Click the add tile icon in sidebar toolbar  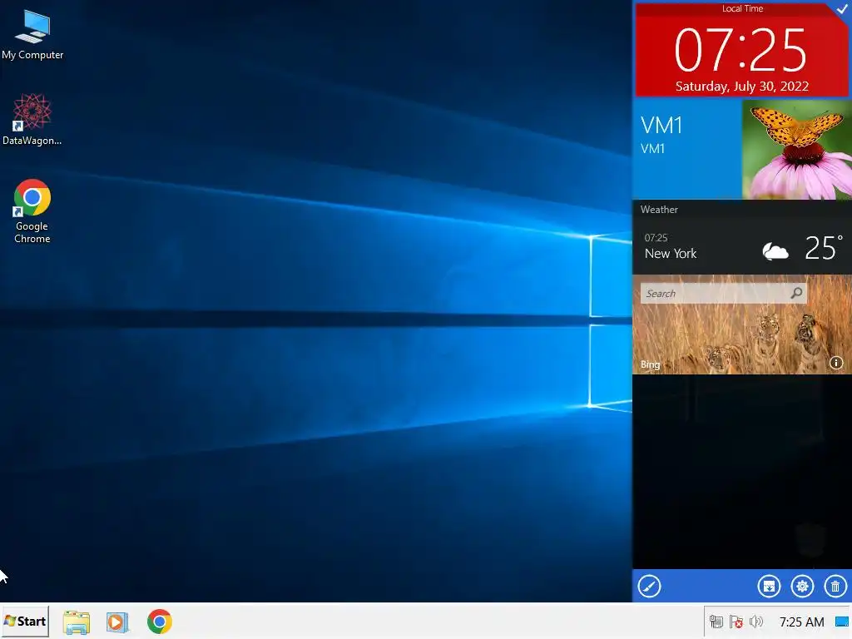click(x=769, y=587)
